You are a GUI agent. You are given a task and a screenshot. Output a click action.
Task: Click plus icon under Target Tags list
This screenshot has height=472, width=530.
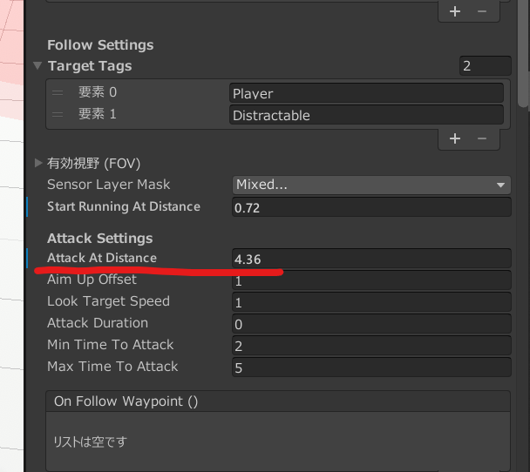click(454, 138)
